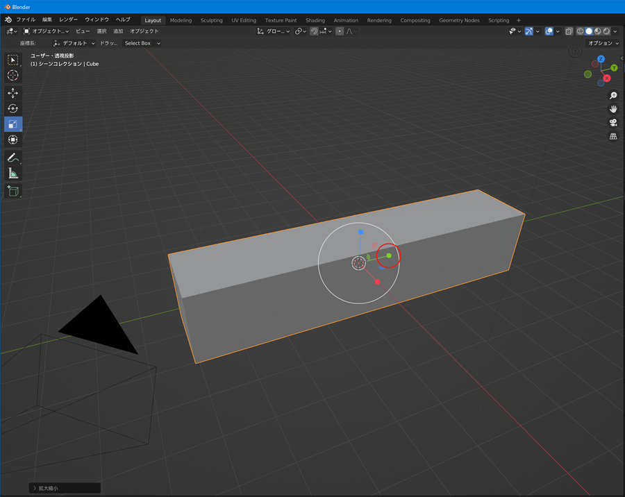Expand the 拡大縮小 operator panel
Screen dimensions: 625x497
coord(35,488)
